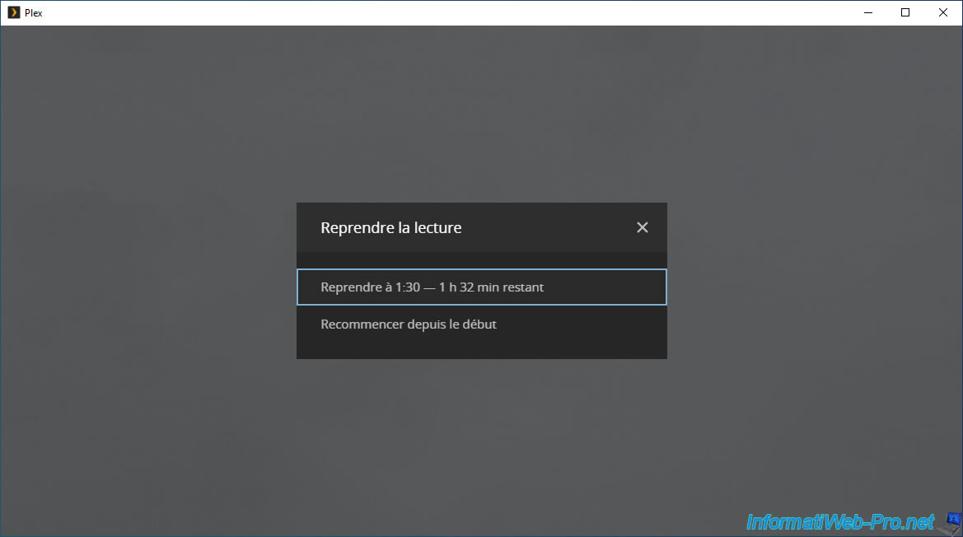Click the Plex logo in title bar

point(13,12)
